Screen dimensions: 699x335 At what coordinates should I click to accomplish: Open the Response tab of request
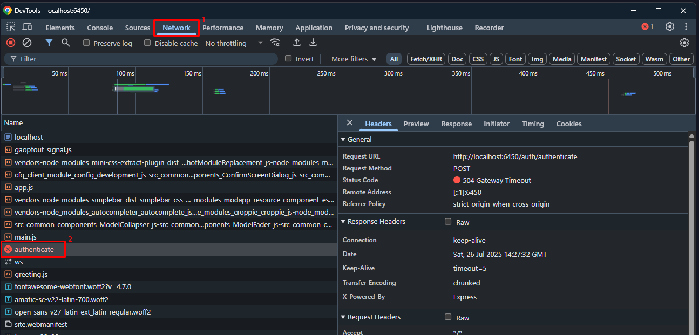[x=456, y=124]
